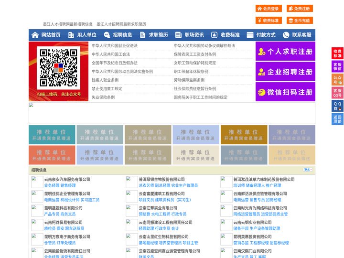
Task: Click the orange 公众号 side icon
Action: (x=337, y=80)
